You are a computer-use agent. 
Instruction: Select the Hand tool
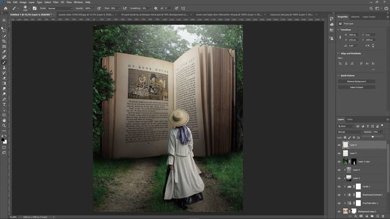pos(4,120)
